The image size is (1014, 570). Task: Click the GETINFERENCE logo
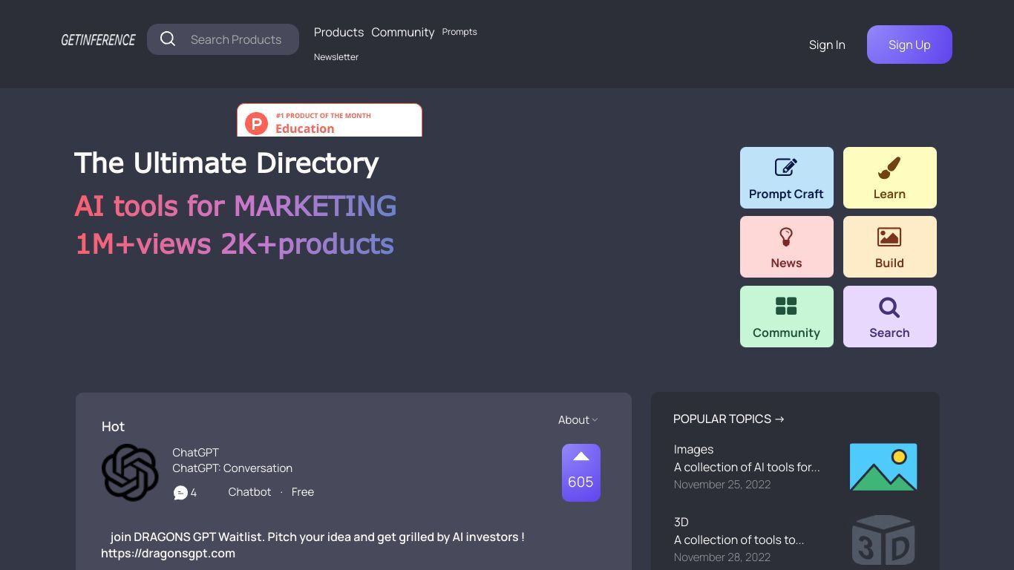98,40
